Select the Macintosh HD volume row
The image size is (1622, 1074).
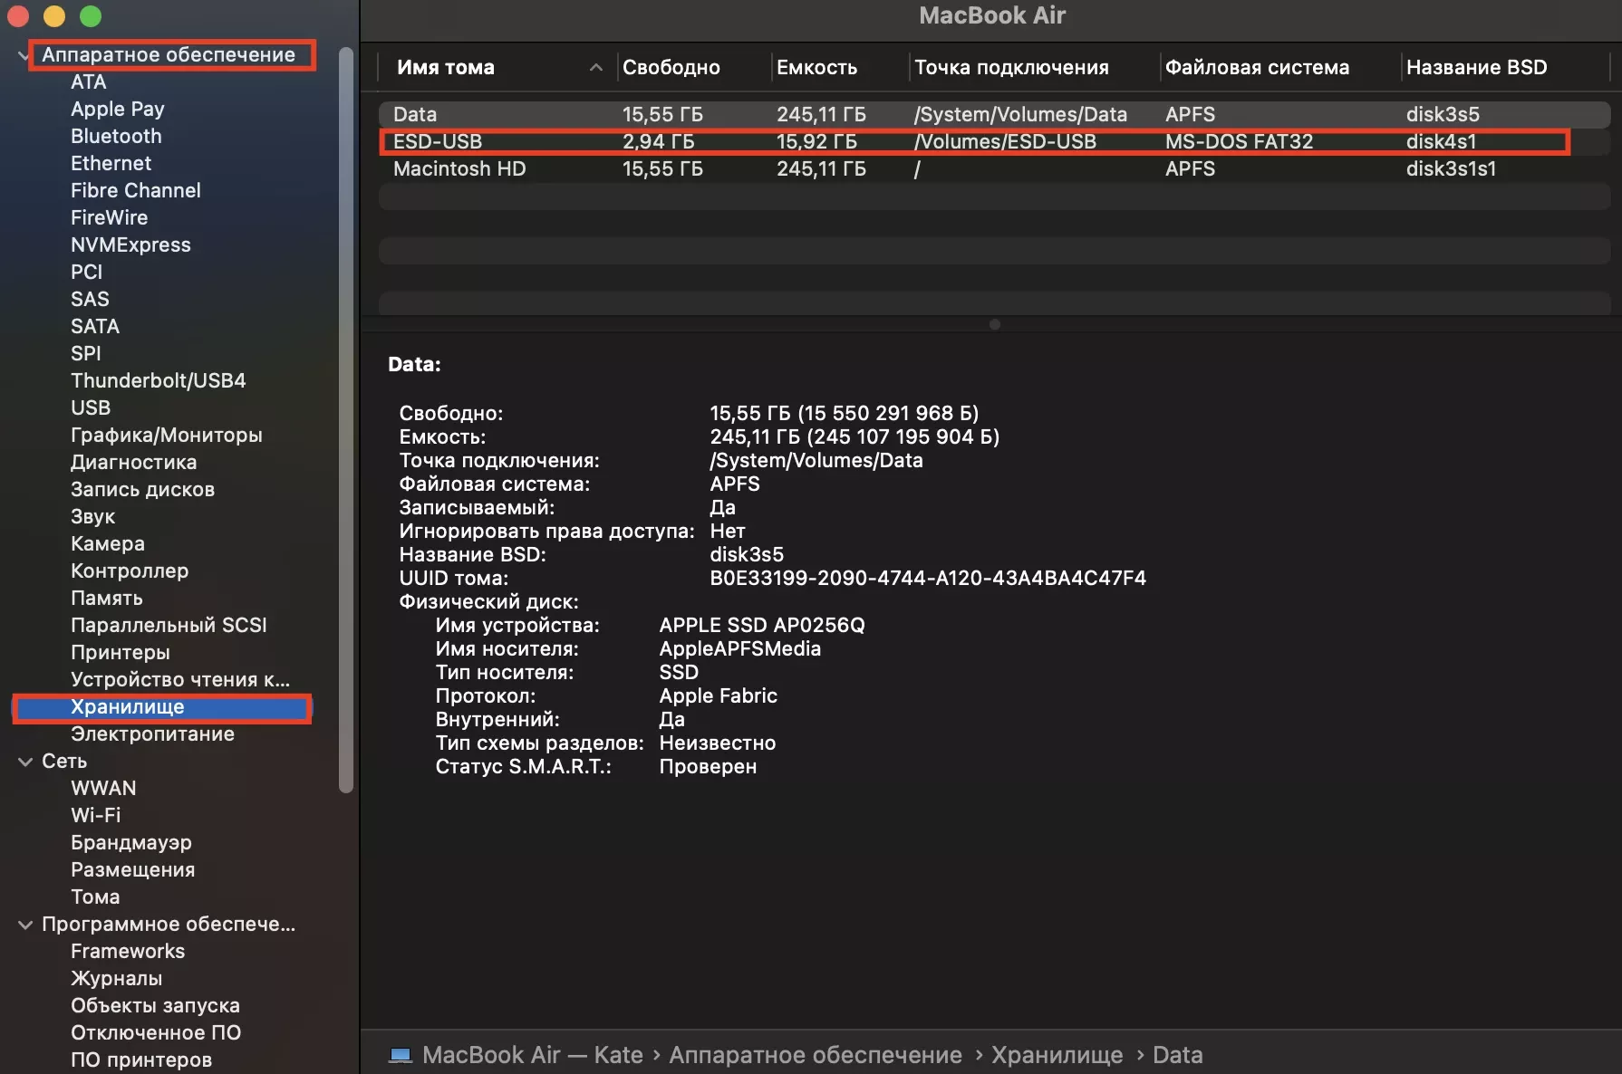click(x=994, y=168)
